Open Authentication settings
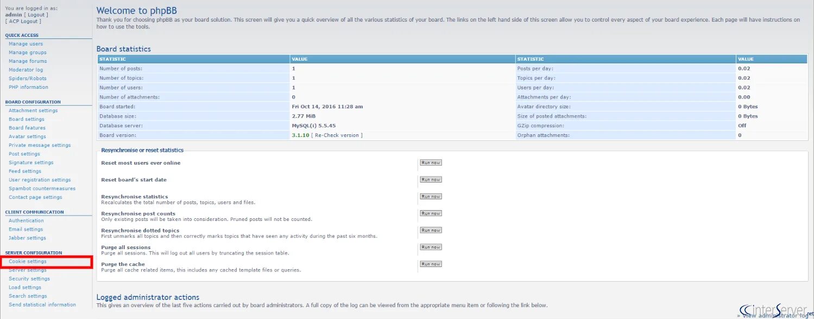814x319 pixels. pyautogui.click(x=26, y=220)
